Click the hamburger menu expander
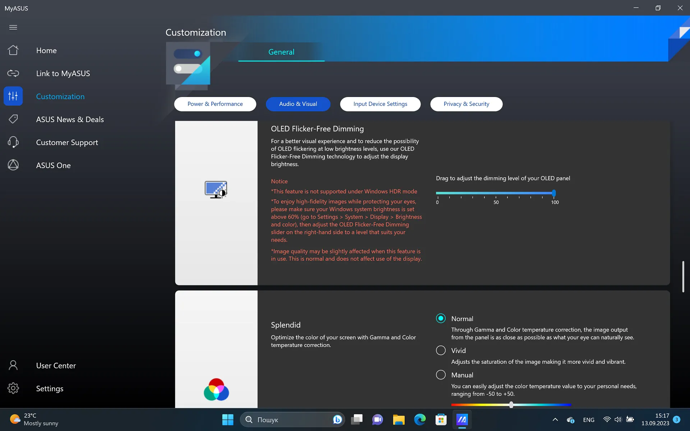 click(13, 27)
